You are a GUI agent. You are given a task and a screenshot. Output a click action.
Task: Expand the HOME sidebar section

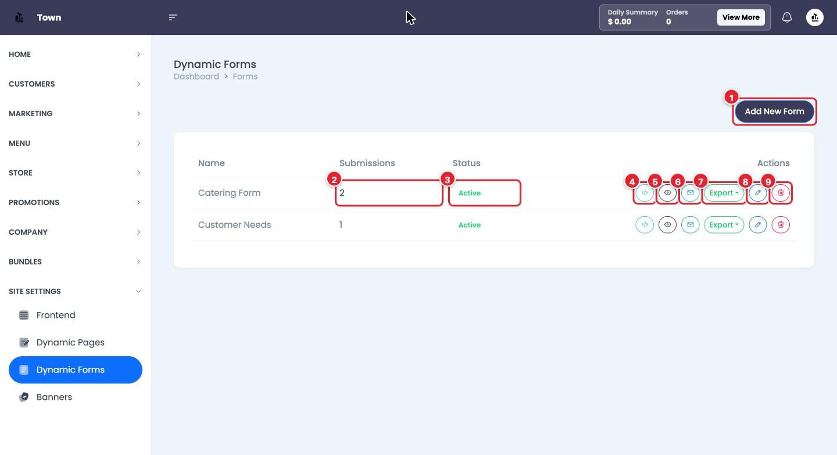pyautogui.click(x=76, y=54)
